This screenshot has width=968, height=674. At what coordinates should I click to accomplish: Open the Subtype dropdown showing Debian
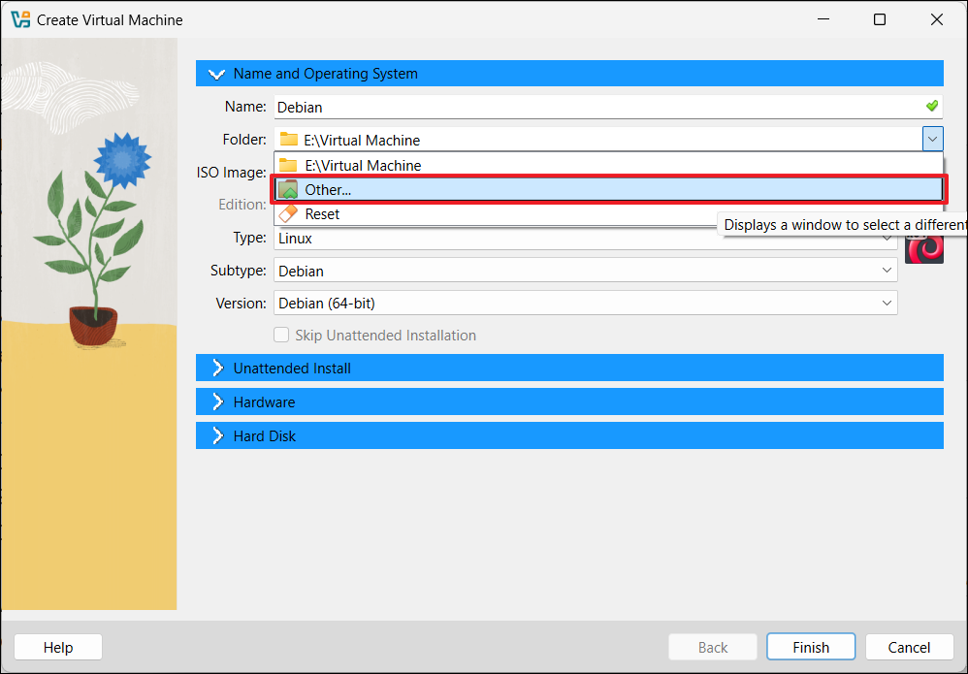(x=585, y=271)
